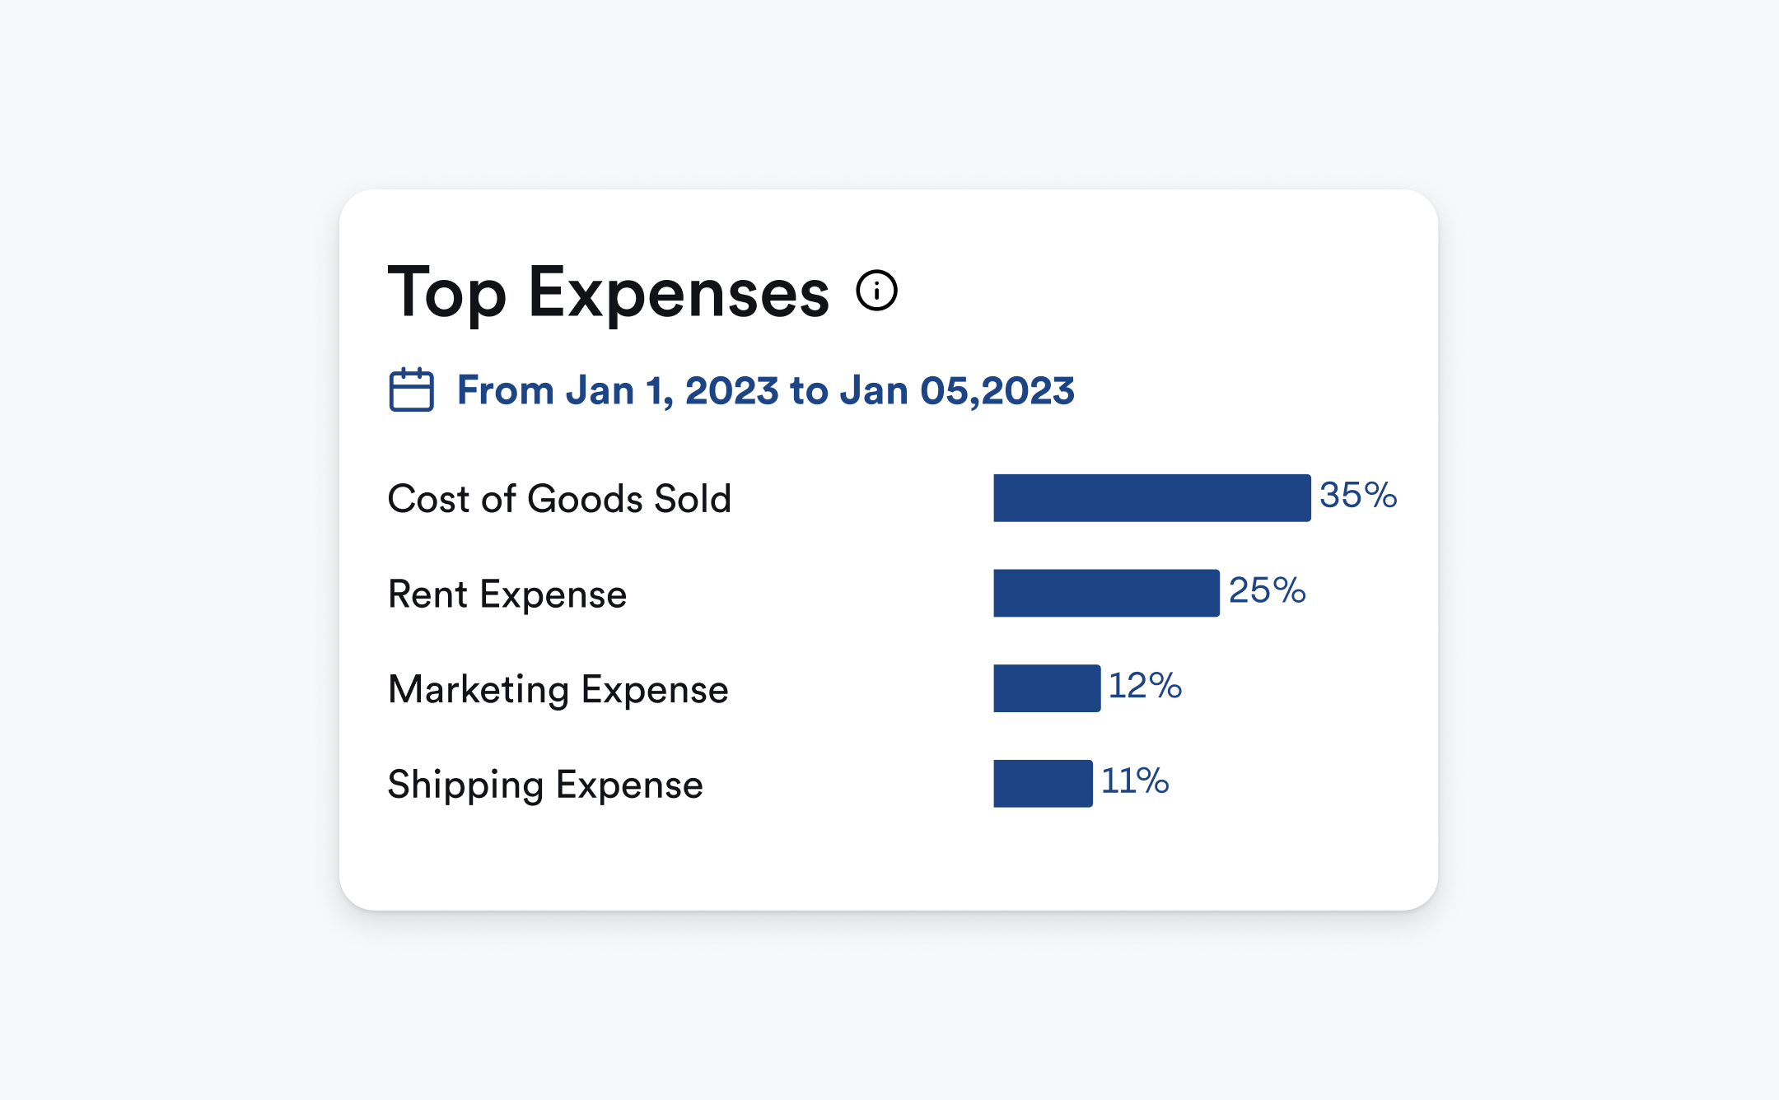Select the Jan 05,2023 end date

[957, 390]
